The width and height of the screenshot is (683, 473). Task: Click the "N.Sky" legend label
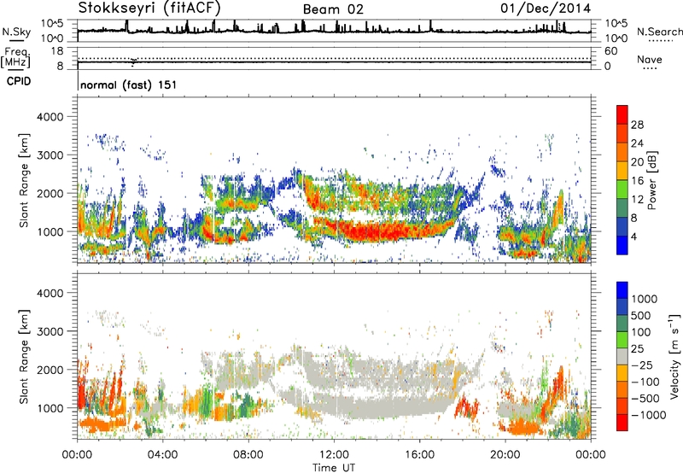pos(16,32)
